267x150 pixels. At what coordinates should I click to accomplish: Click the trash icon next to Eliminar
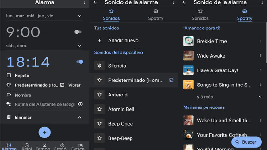[x=9, y=117]
